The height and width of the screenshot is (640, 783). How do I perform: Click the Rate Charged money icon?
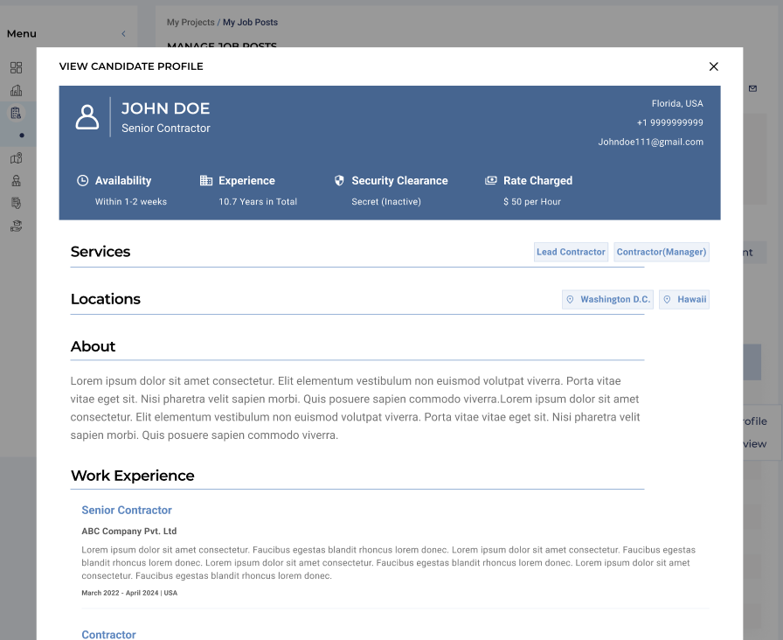click(491, 181)
